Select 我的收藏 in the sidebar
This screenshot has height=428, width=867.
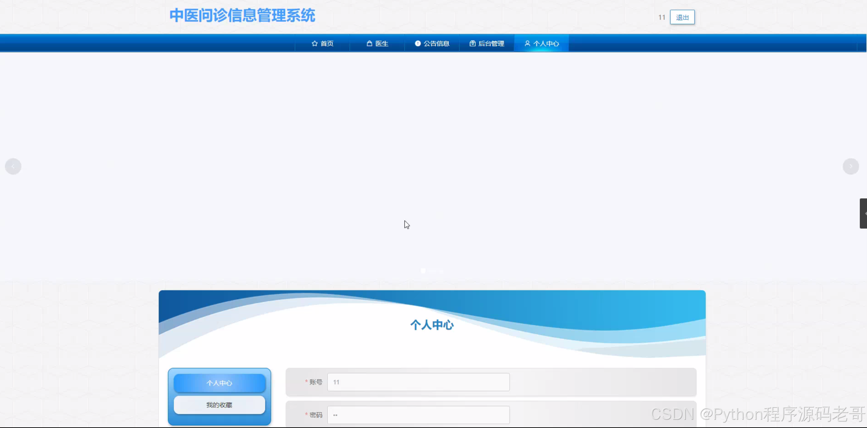[219, 405]
